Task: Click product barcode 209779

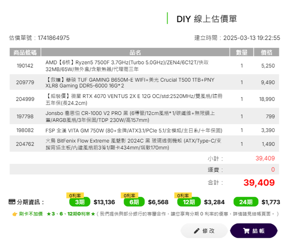Action: click(25, 82)
